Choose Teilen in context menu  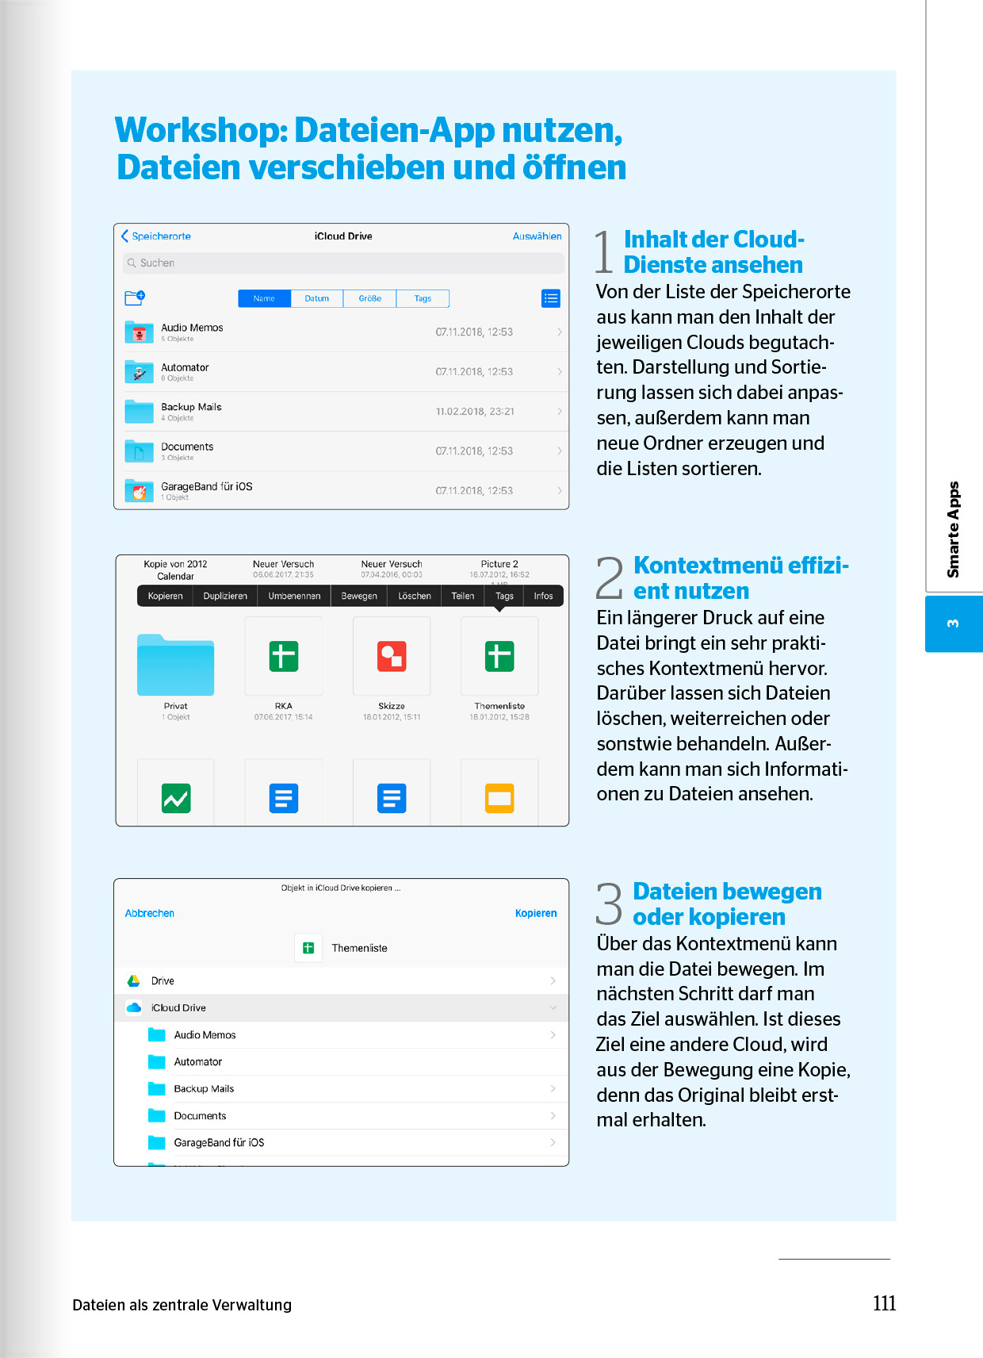click(463, 596)
